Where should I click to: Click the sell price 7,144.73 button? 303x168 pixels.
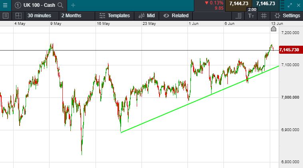239,4
